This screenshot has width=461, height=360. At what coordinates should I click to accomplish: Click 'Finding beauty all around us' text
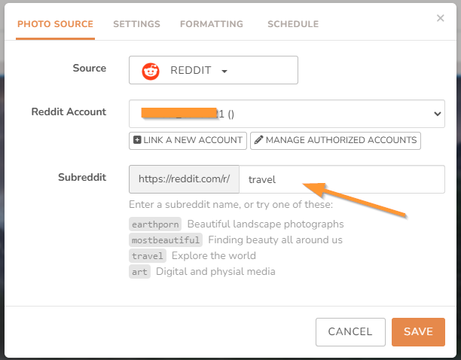[x=275, y=239]
